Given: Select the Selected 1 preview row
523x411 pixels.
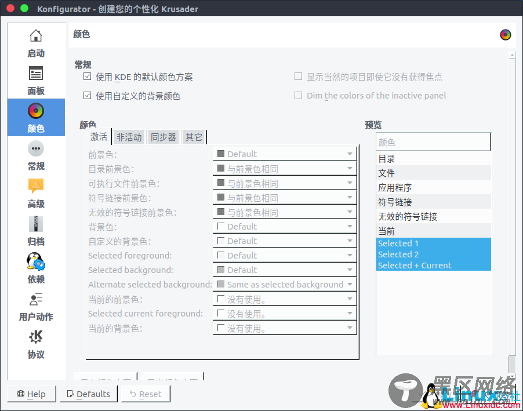Looking at the screenshot, I should click(x=433, y=243).
